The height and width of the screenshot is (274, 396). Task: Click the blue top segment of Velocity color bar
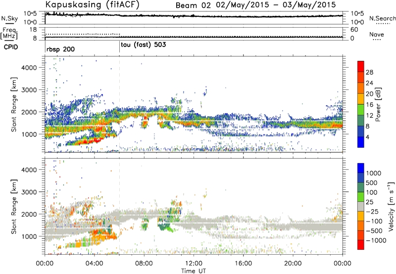(x=361, y=168)
